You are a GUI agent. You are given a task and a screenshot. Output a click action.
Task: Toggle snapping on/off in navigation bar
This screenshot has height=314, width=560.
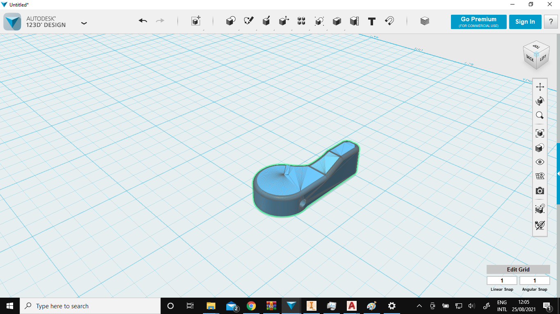click(540, 224)
